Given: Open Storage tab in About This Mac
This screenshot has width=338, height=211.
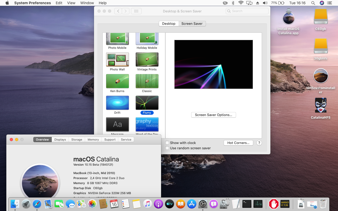Looking at the screenshot, I should [x=77, y=140].
